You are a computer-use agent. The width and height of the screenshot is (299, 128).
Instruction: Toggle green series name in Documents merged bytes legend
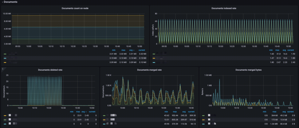tap(210, 115)
